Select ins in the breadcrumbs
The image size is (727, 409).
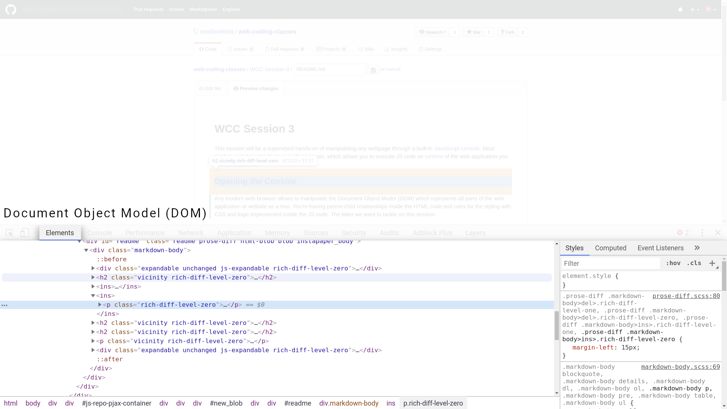click(391, 403)
